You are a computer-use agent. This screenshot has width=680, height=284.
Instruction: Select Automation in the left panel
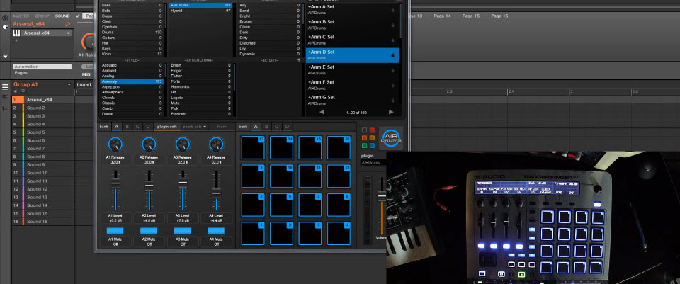point(42,67)
